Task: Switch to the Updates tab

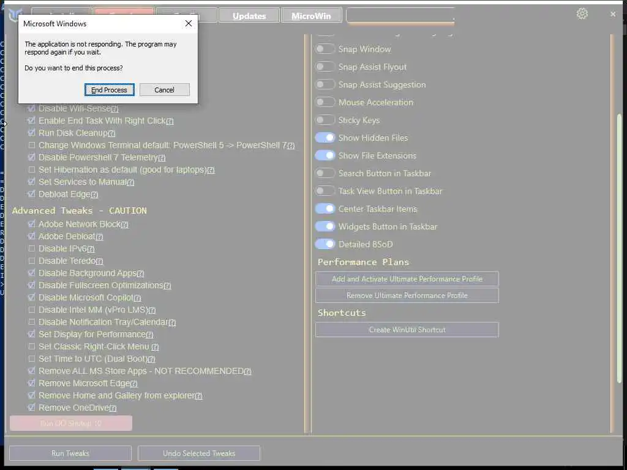Action: coord(249,15)
